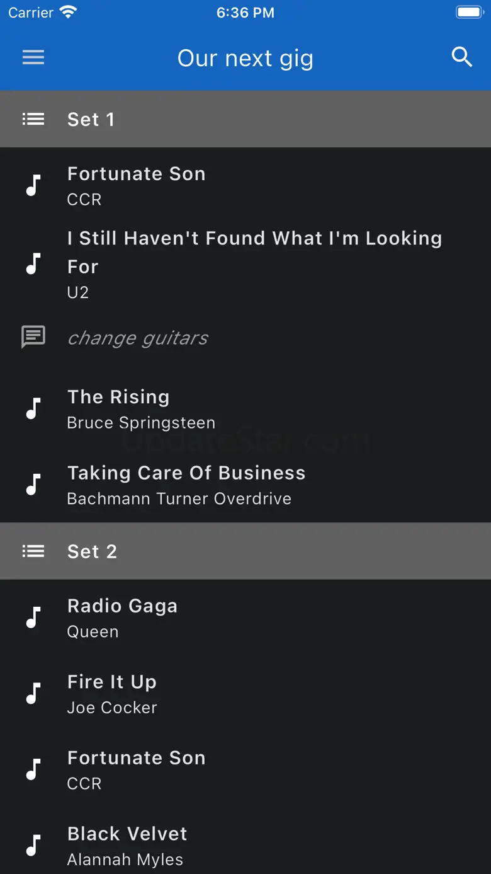Open the change guitars note
Viewport: 491px width, 874px height.
point(138,338)
